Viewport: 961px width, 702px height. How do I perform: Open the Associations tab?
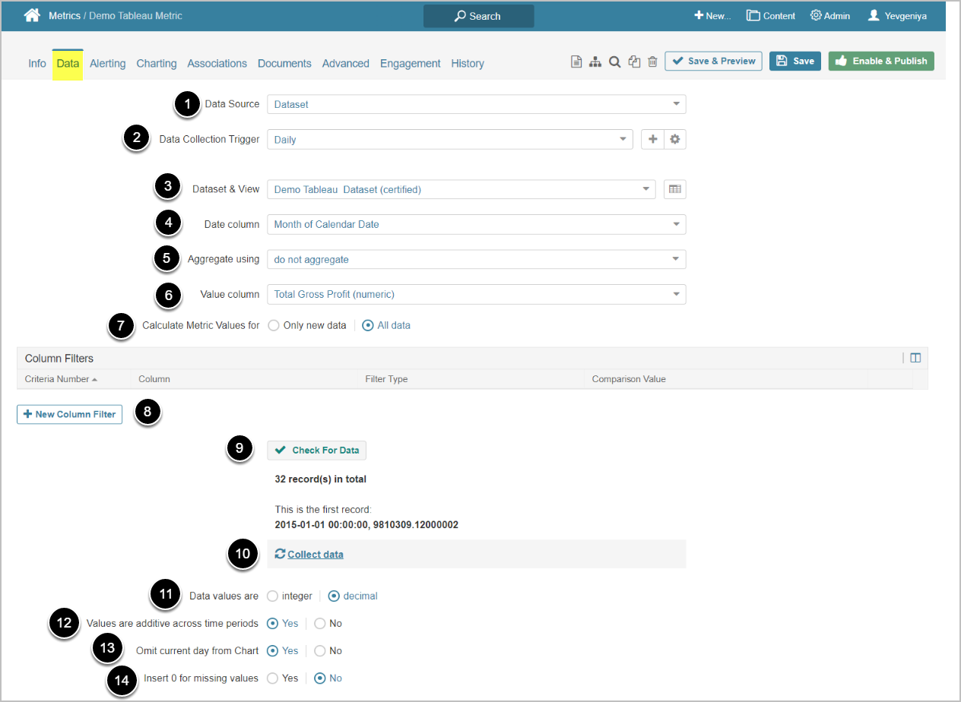tap(217, 64)
